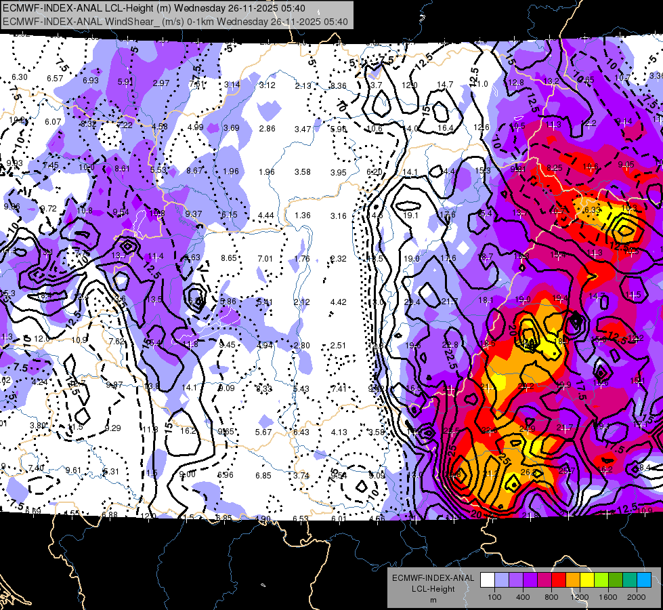
Task: Click the wind shear value 2.86
Action: pyautogui.click(x=268, y=128)
